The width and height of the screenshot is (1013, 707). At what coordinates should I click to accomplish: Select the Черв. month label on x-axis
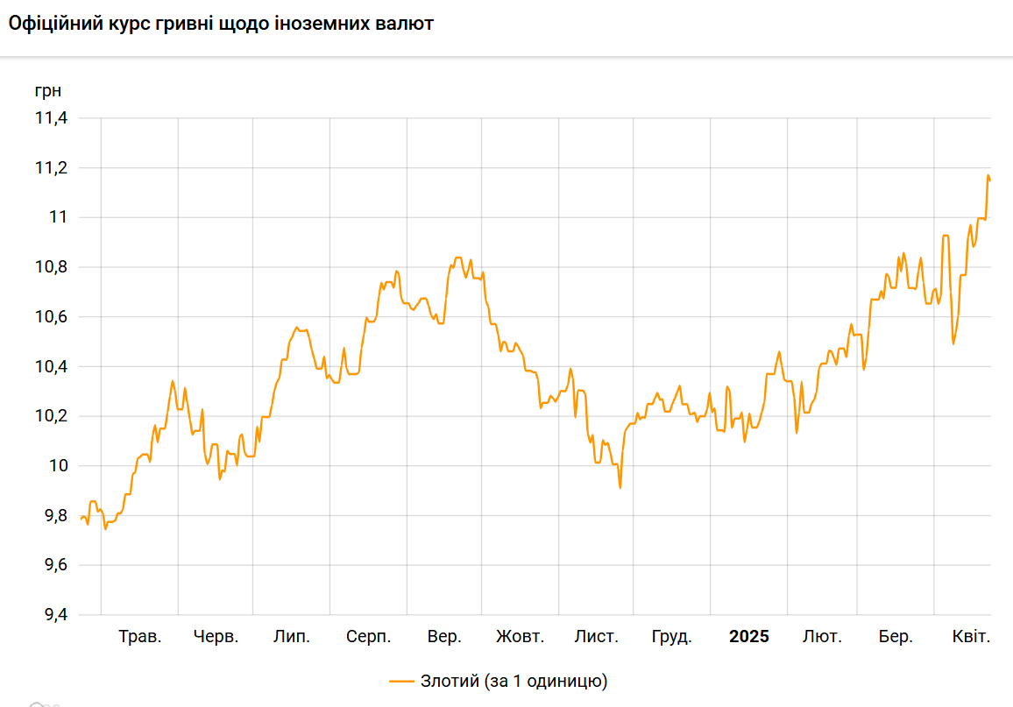pyautogui.click(x=216, y=637)
